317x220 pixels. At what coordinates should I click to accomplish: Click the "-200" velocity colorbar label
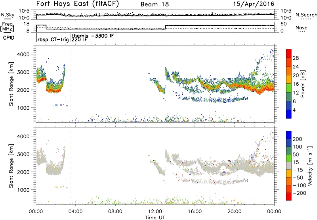[300, 193]
